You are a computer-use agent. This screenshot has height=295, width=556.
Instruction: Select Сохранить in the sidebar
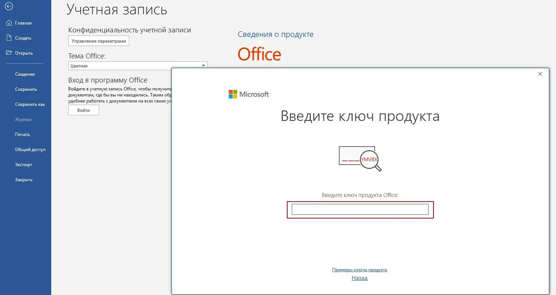click(x=26, y=89)
